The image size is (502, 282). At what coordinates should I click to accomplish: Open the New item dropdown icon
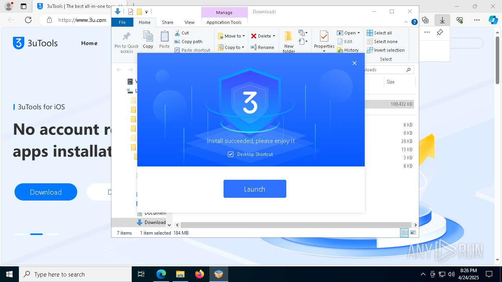click(x=303, y=33)
